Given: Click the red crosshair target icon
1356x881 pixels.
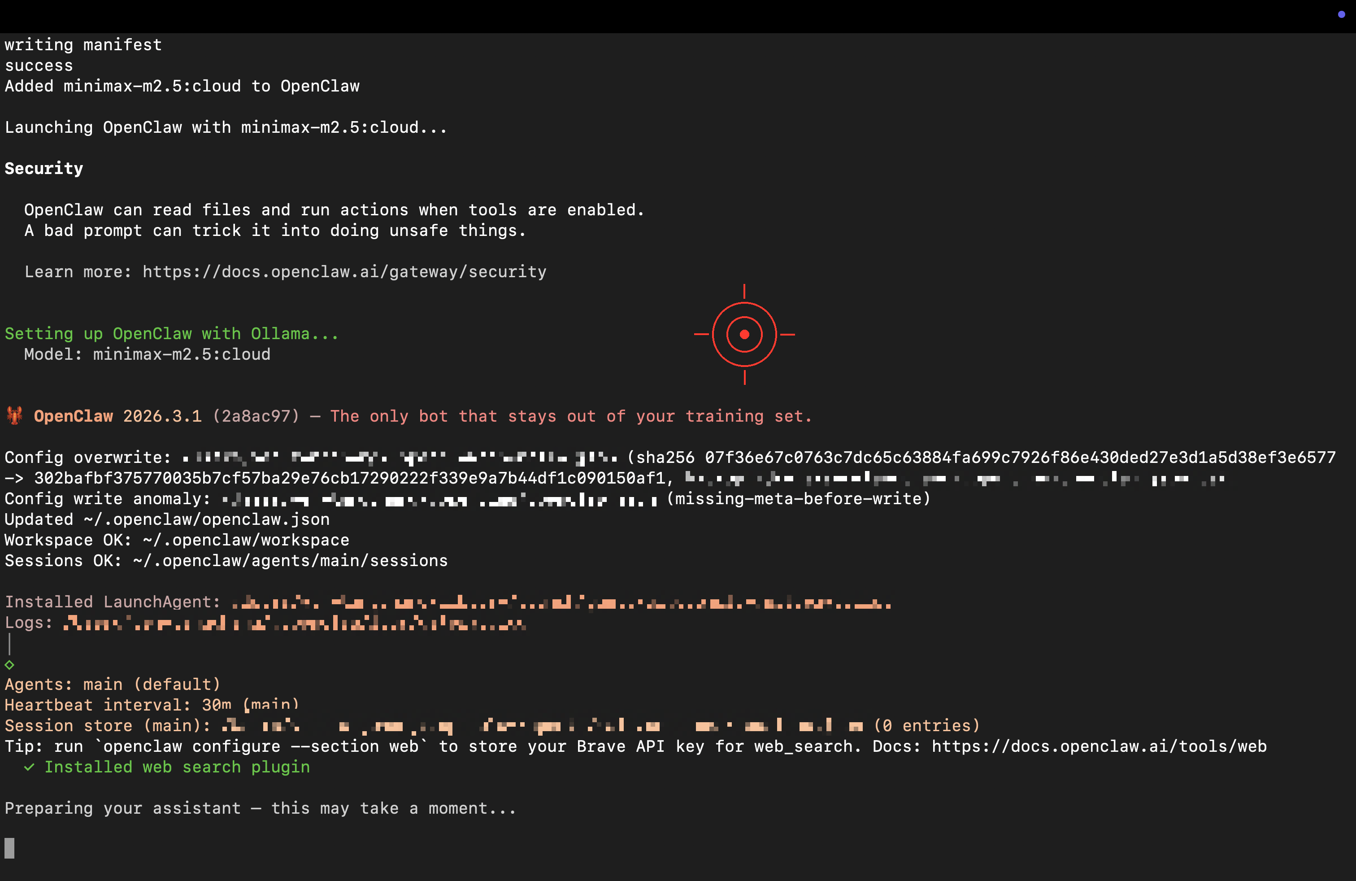Looking at the screenshot, I should click(744, 335).
